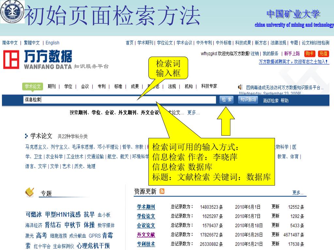
Task: Open 学位论文 in top navigation
Action: coord(165,43)
